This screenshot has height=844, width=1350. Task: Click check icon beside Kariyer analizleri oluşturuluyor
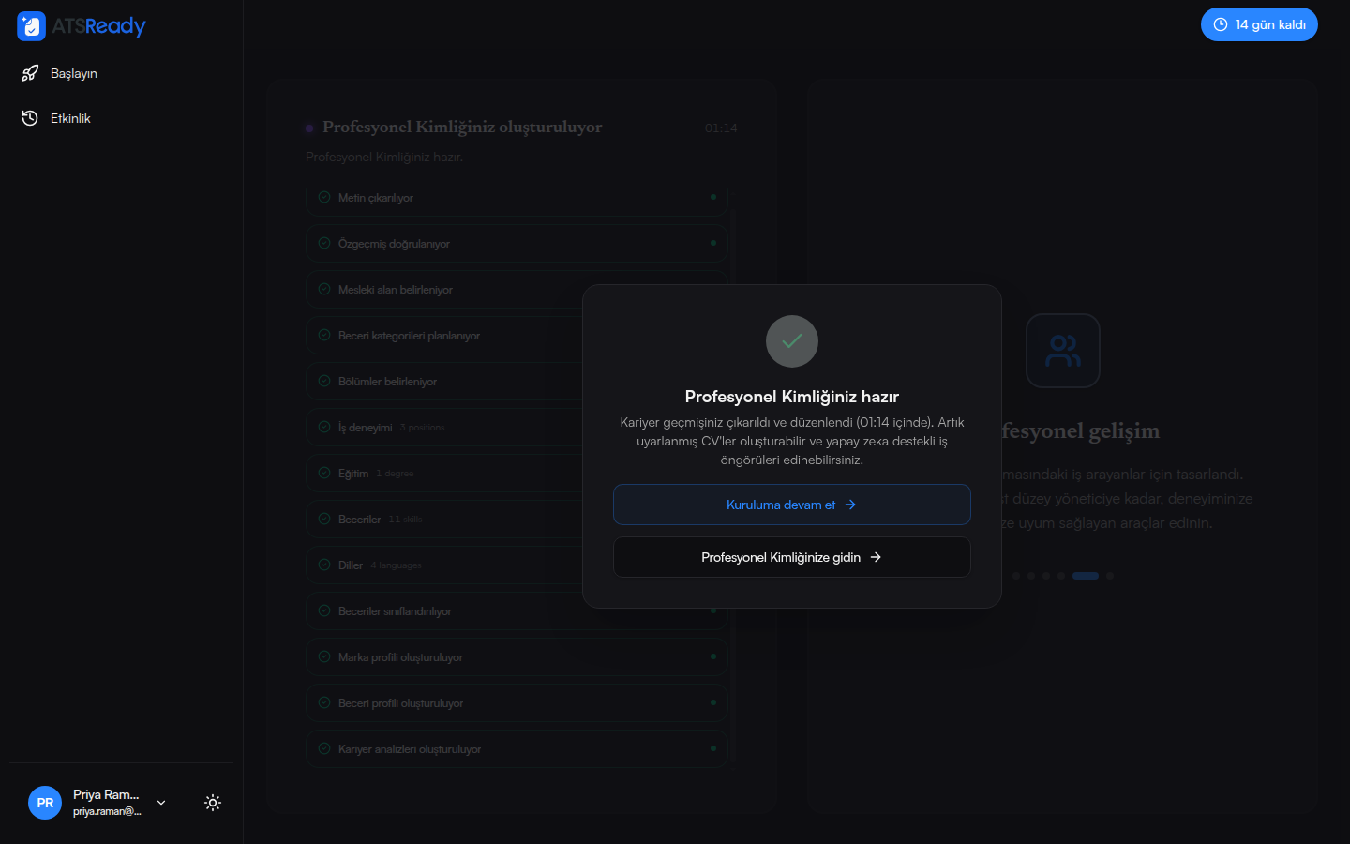tap(324, 749)
